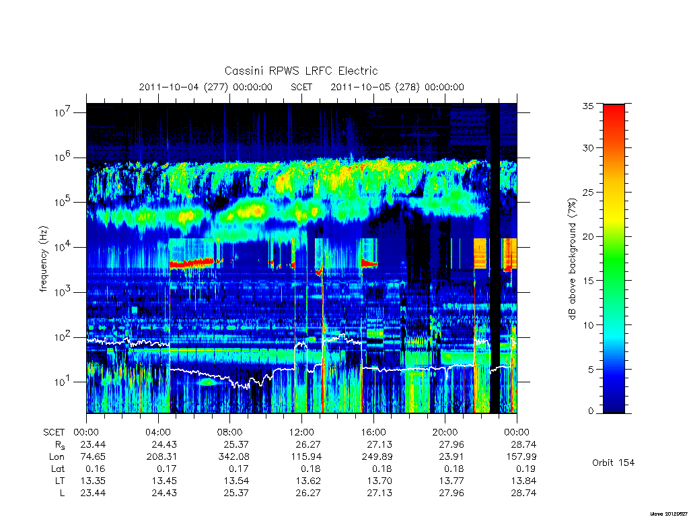This screenshot has width=689, height=517.
Task: Click the vertical rainbow color bar
Action: point(614,258)
